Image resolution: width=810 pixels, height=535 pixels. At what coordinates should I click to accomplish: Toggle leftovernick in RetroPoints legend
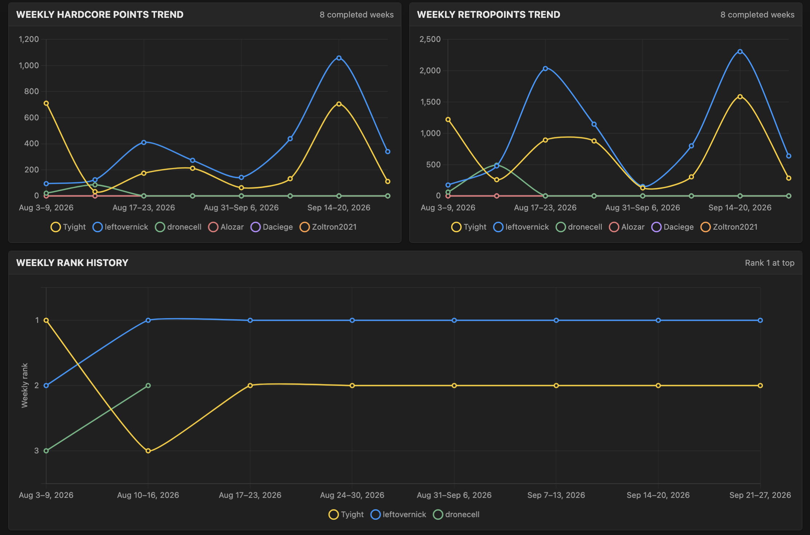[x=521, y=227]
